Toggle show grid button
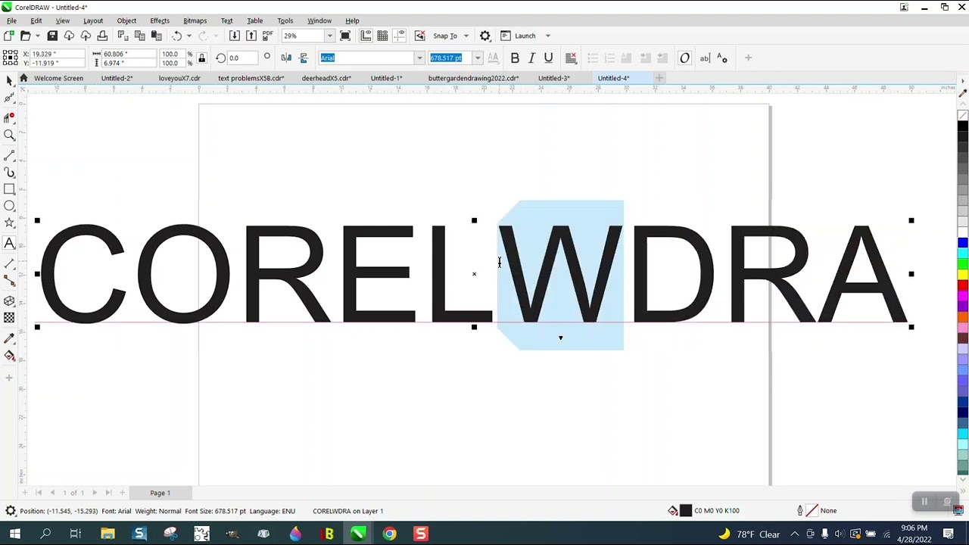The height and width of the screenshot is (545, 969). [x=382, y=36]
